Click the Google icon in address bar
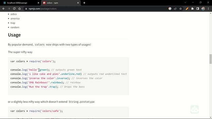This screenshot has width=212, height=119. coord(170,9)
